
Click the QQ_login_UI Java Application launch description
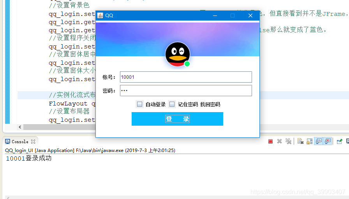point(90,151)
